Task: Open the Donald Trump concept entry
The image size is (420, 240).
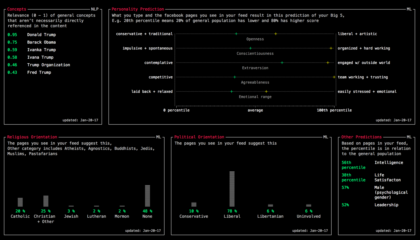Action: point(41,35)
